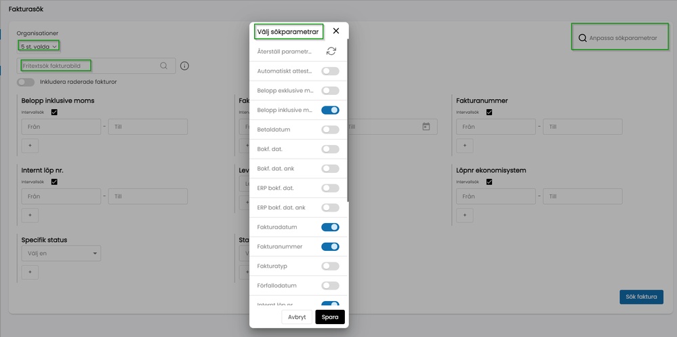
Task: Add another Fakturanummer row with plus
Action: pyautogui.click(x=464, y=145)
